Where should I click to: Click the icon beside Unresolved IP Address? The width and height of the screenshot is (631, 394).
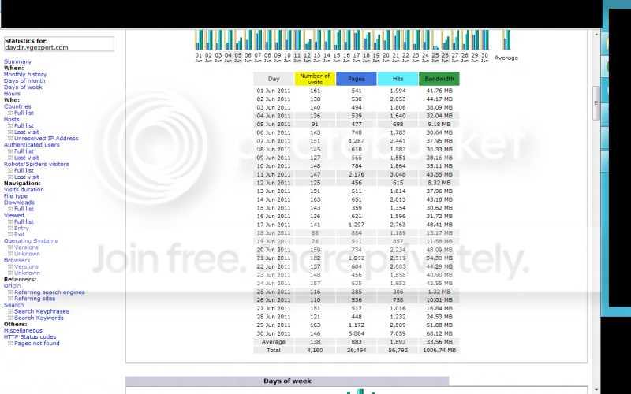pyautogui.click(x=10, y=139)
